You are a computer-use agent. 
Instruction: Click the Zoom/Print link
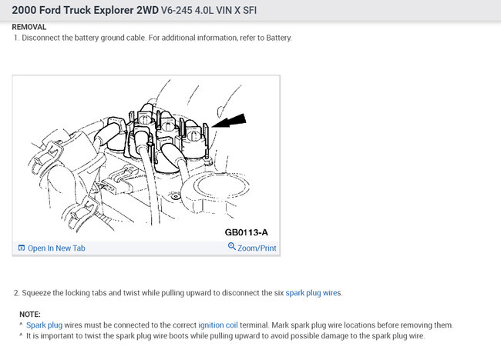pos(257,248)
